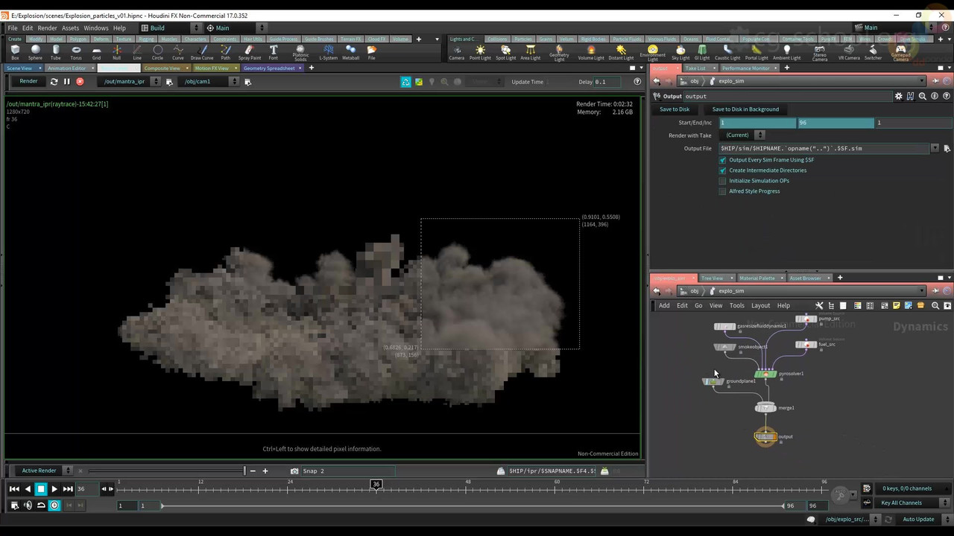Add a Portal Light from shelf

click(756, 53)
